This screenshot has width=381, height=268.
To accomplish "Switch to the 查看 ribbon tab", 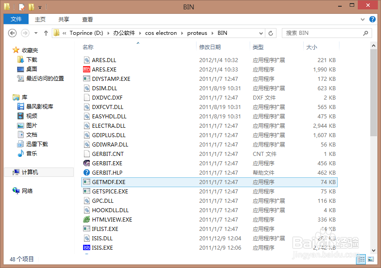I will click(88, 19).
